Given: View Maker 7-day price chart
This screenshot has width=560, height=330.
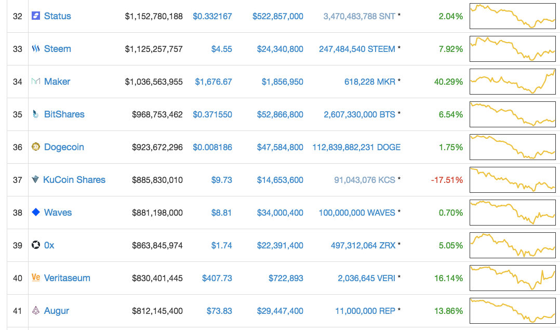Looking at the screenshot, I should click(513, 82).
